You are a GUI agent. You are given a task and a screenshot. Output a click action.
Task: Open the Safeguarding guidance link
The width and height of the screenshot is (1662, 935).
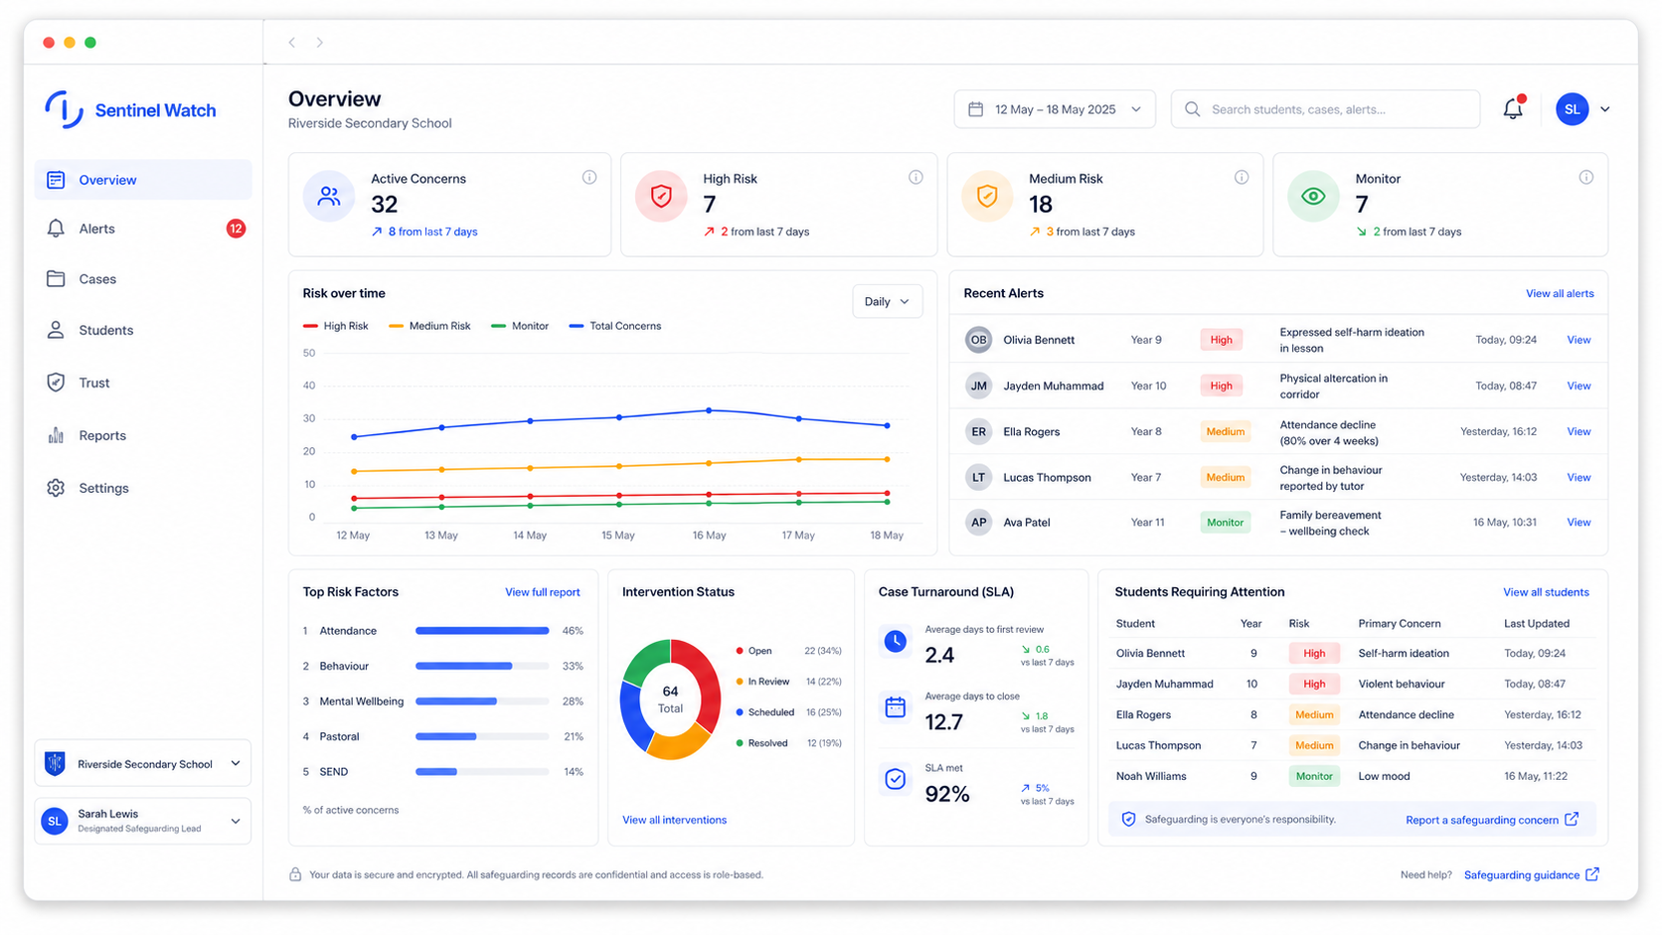(x=1532, y=874)
